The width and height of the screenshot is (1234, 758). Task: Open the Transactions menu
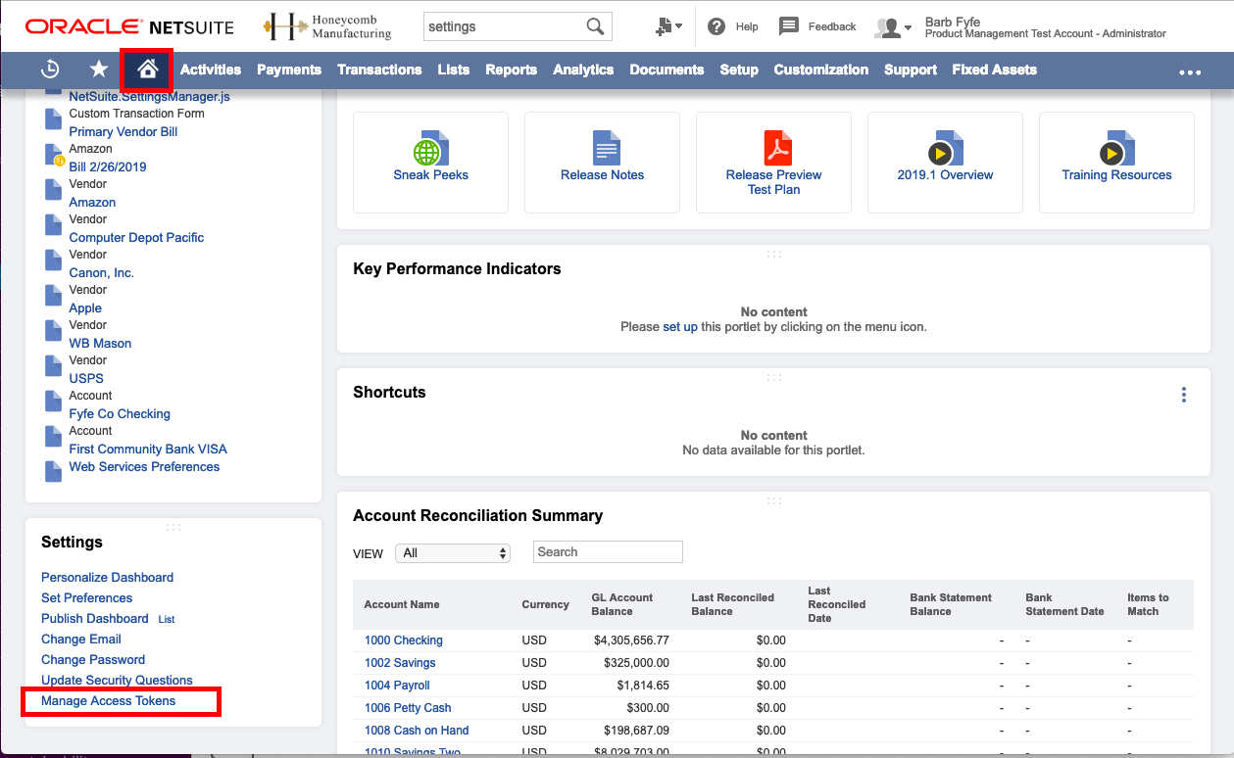click(x=379, y=70)
